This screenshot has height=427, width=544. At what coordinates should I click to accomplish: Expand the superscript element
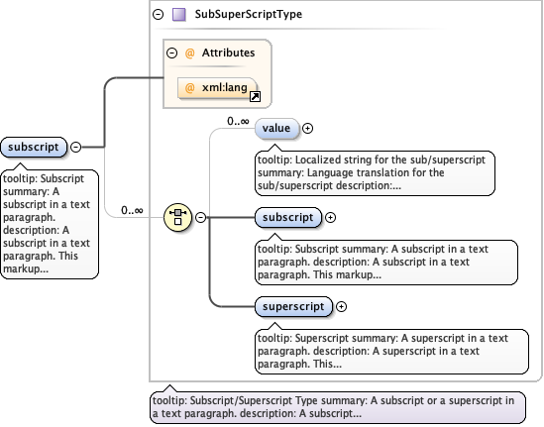click(342, 307)
